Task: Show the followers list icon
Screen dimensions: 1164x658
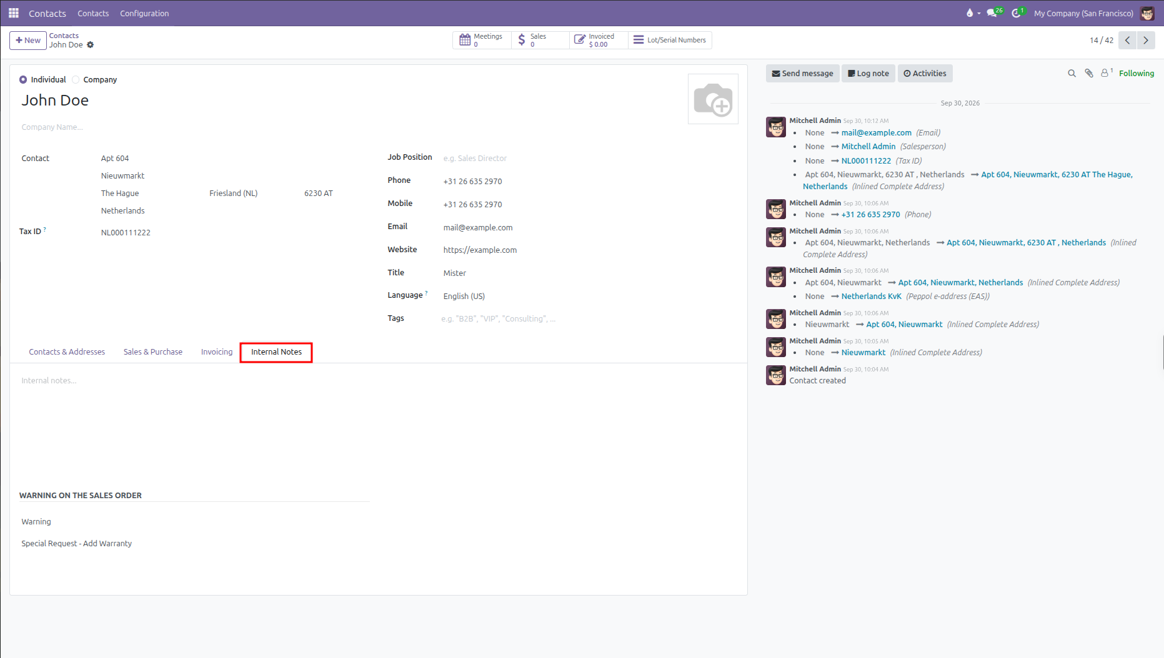Action: pyautogui.click(x=1107, y=73)
